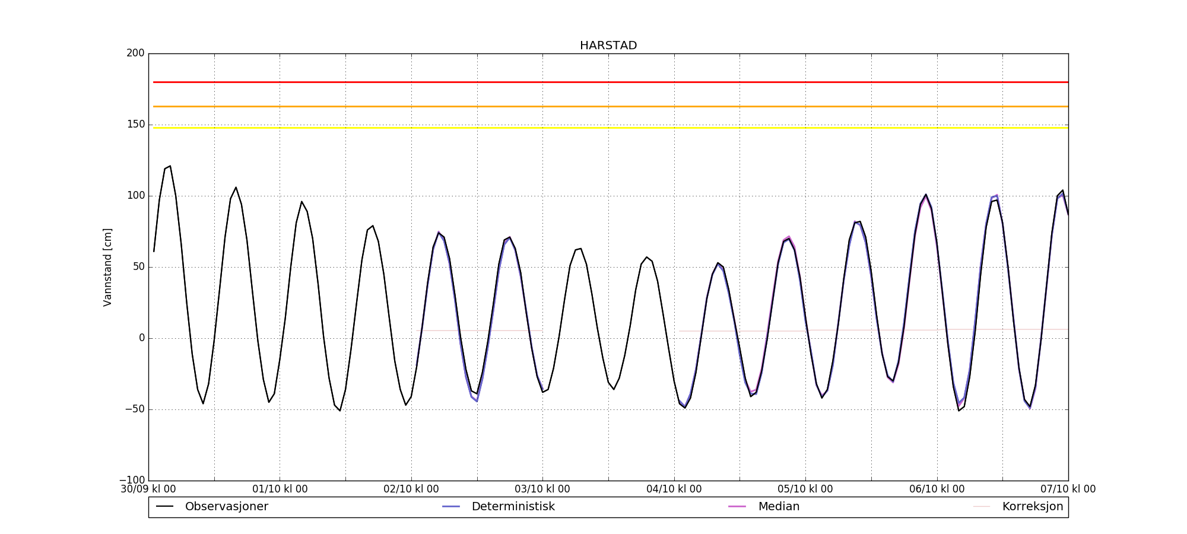Select the Korreksjon legend label
The width and height of the screenshot is (1187, 534).
click(1032, 507)
